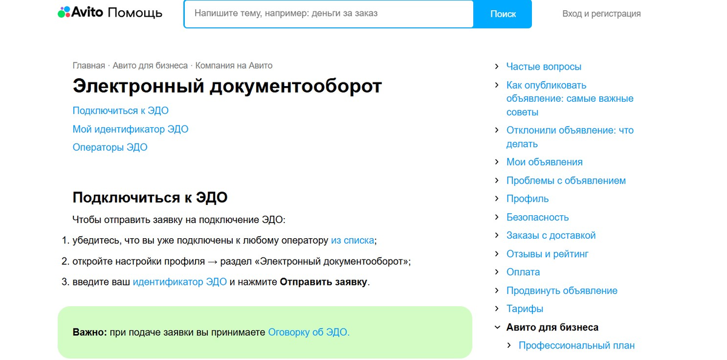Screen dimensions: 727x360
Task: Collapse chevron beside Авито для бизнеса
Action: tap(497, 327)
